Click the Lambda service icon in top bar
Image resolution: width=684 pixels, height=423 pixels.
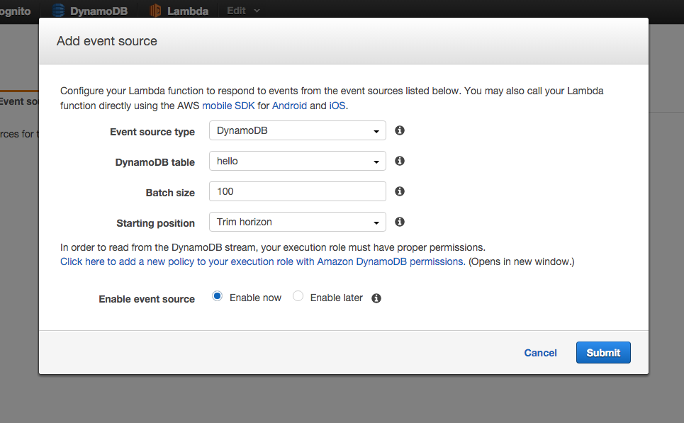coord(155,11)
